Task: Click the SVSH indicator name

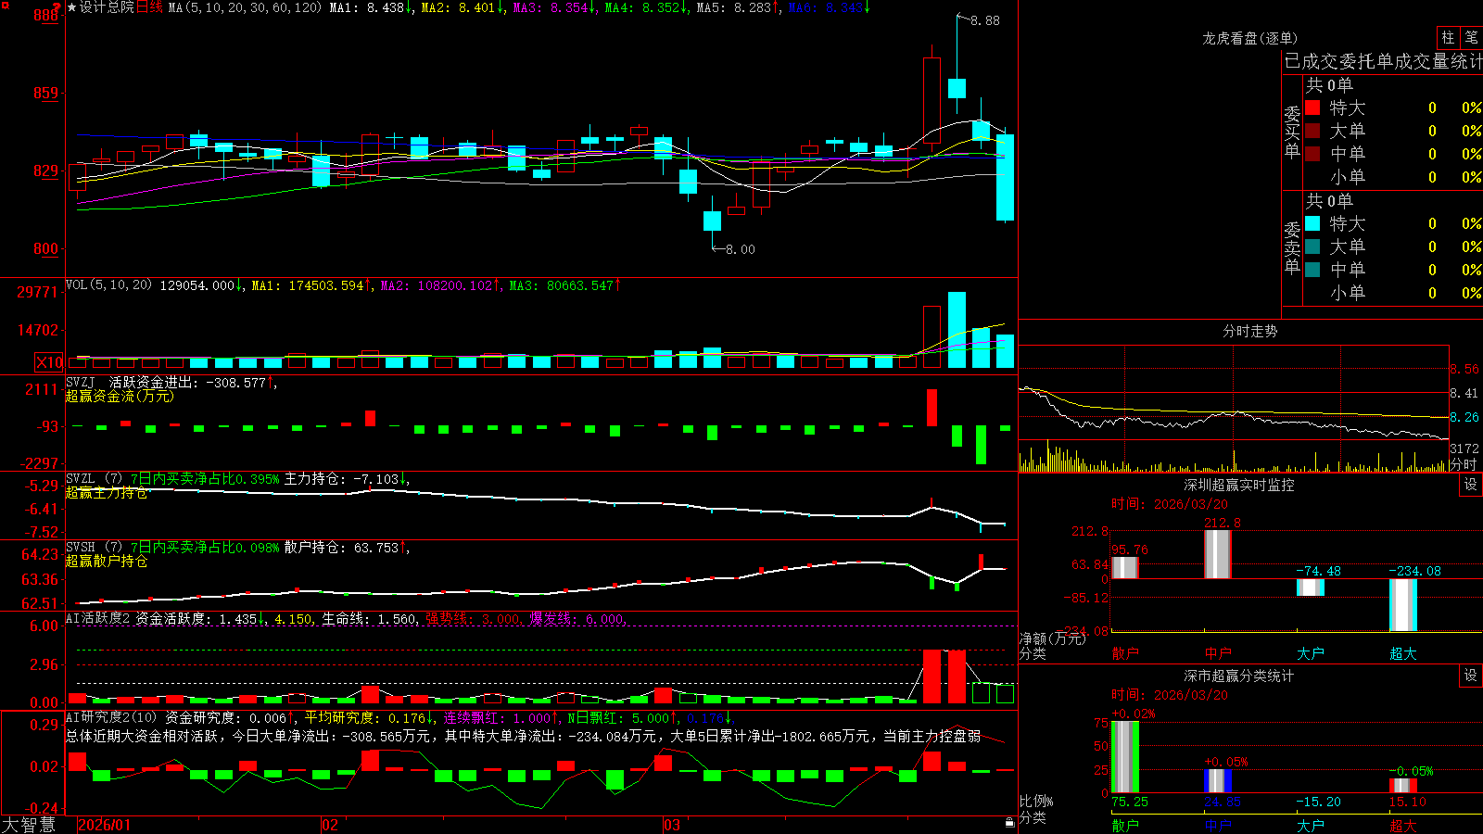Action: point(81,548)
